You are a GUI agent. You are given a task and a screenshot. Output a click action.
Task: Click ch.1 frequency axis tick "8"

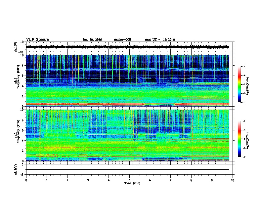click(23, 65)
